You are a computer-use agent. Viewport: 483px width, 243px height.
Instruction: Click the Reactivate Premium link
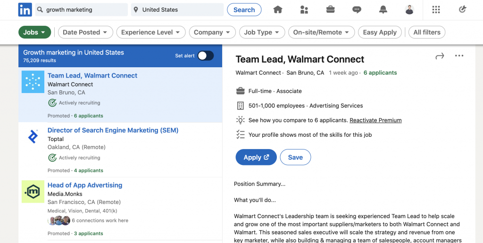point(375,120)
